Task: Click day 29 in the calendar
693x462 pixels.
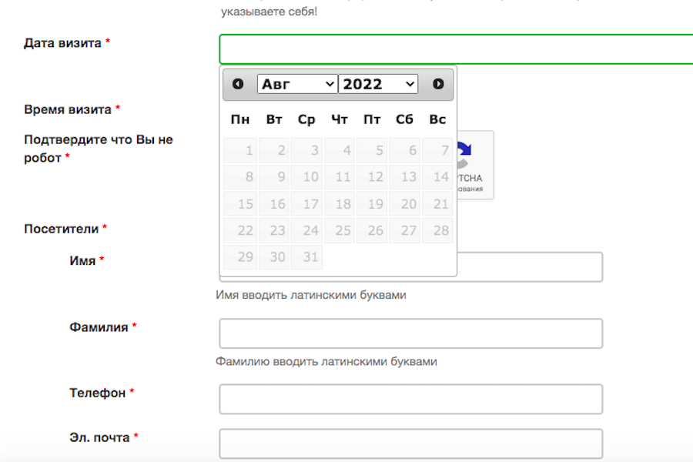Action: [240, 257]
